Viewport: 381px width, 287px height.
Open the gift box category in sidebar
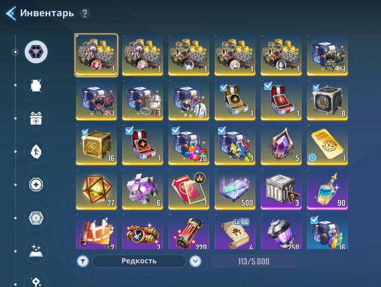pos(36,118)
